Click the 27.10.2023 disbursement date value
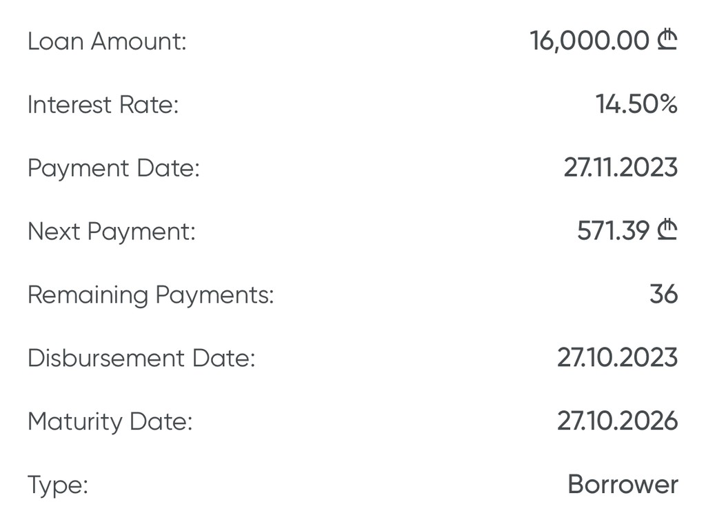The image size is (706, 511). [617, 358]
